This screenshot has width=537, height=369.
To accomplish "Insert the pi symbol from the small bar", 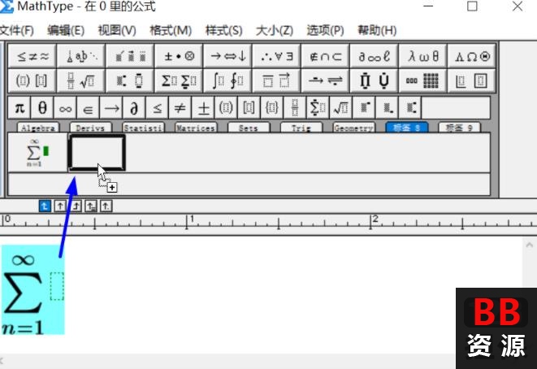I will click(x=19, y=108).
